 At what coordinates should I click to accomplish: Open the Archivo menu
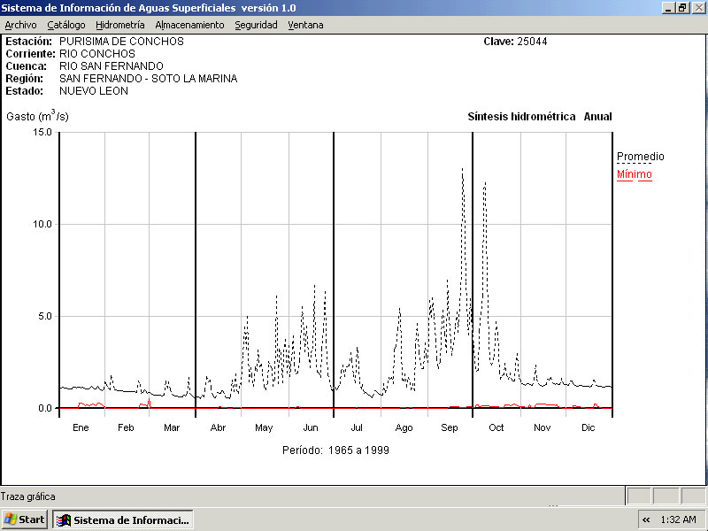point(20,25)
